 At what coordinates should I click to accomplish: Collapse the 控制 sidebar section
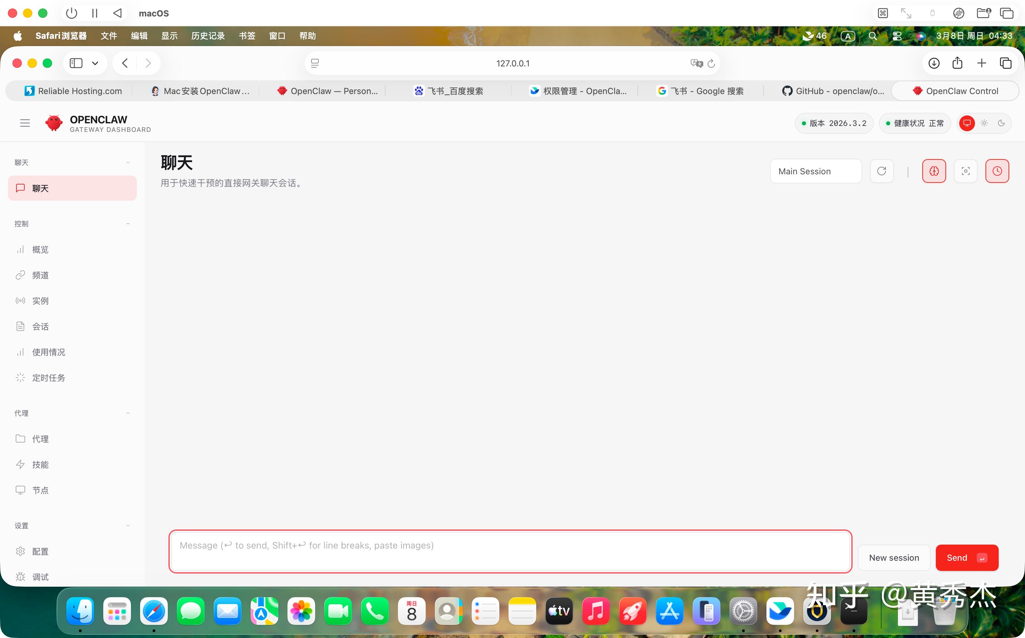[x=128, y=224]
